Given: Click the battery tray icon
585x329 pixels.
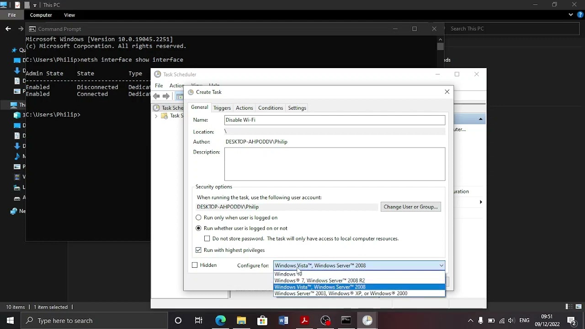Looking at the screenshot, I should 491,320.
